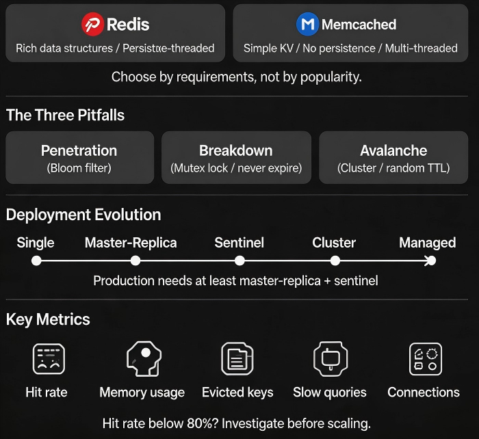Click the 'Master-Replica' stage label
Image resolution: width=479 pixels, height=439 pixels.
point(131,243)
